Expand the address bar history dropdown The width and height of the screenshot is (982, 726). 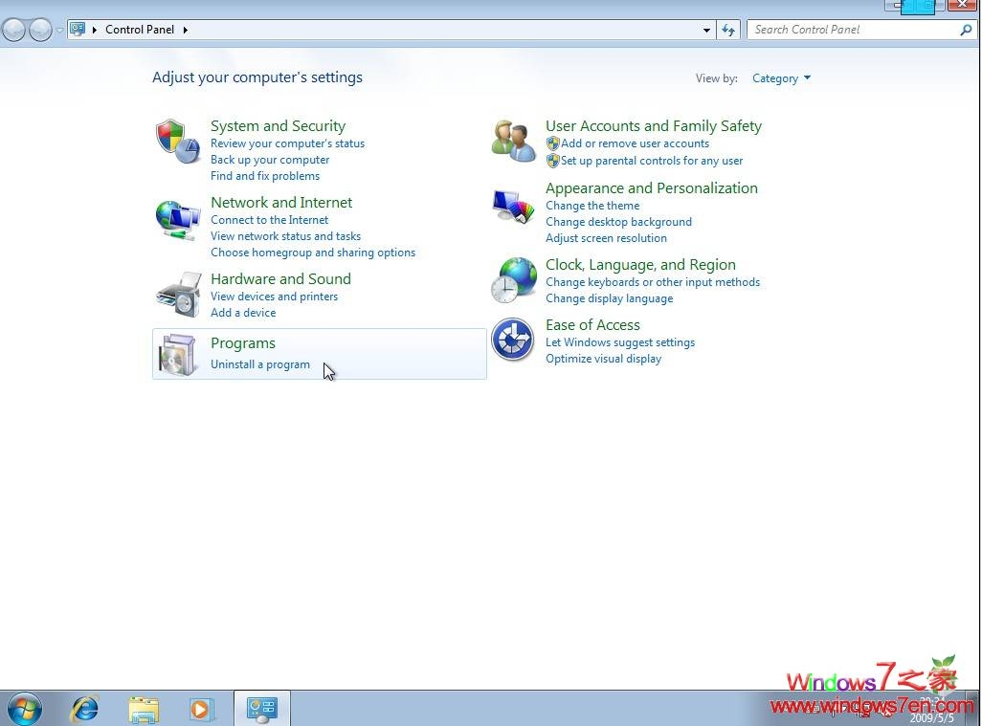705,29
